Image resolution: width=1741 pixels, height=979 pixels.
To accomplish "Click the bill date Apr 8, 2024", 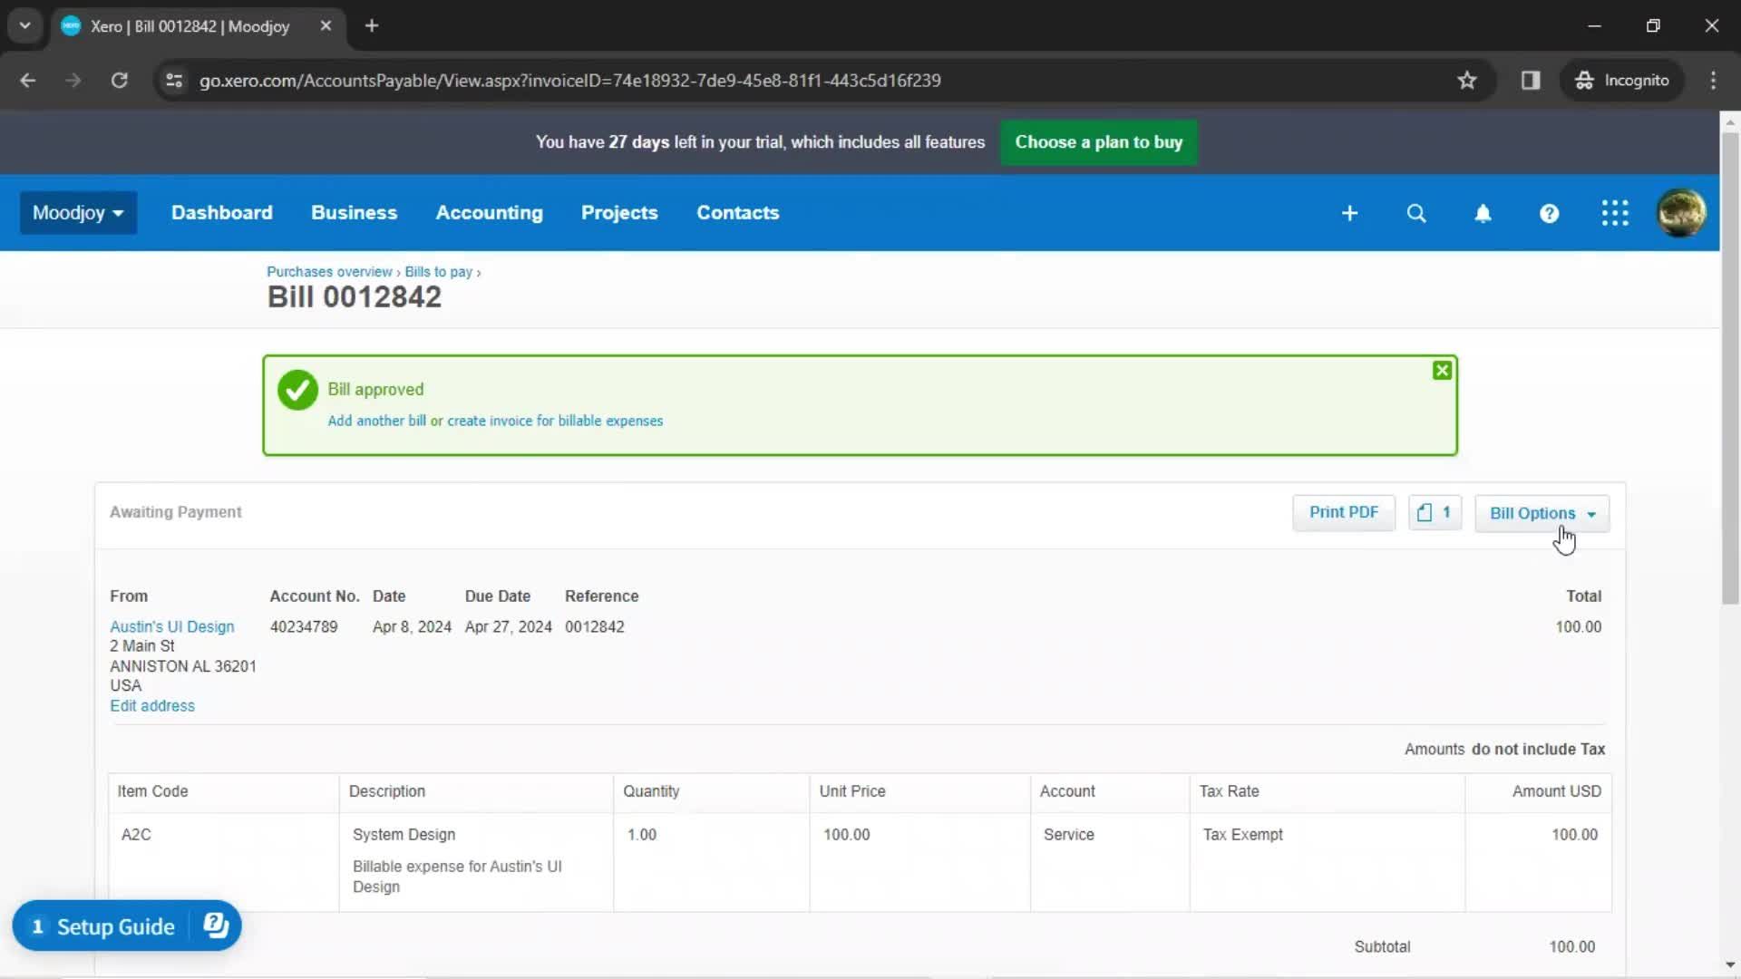I will click(412, 626).
